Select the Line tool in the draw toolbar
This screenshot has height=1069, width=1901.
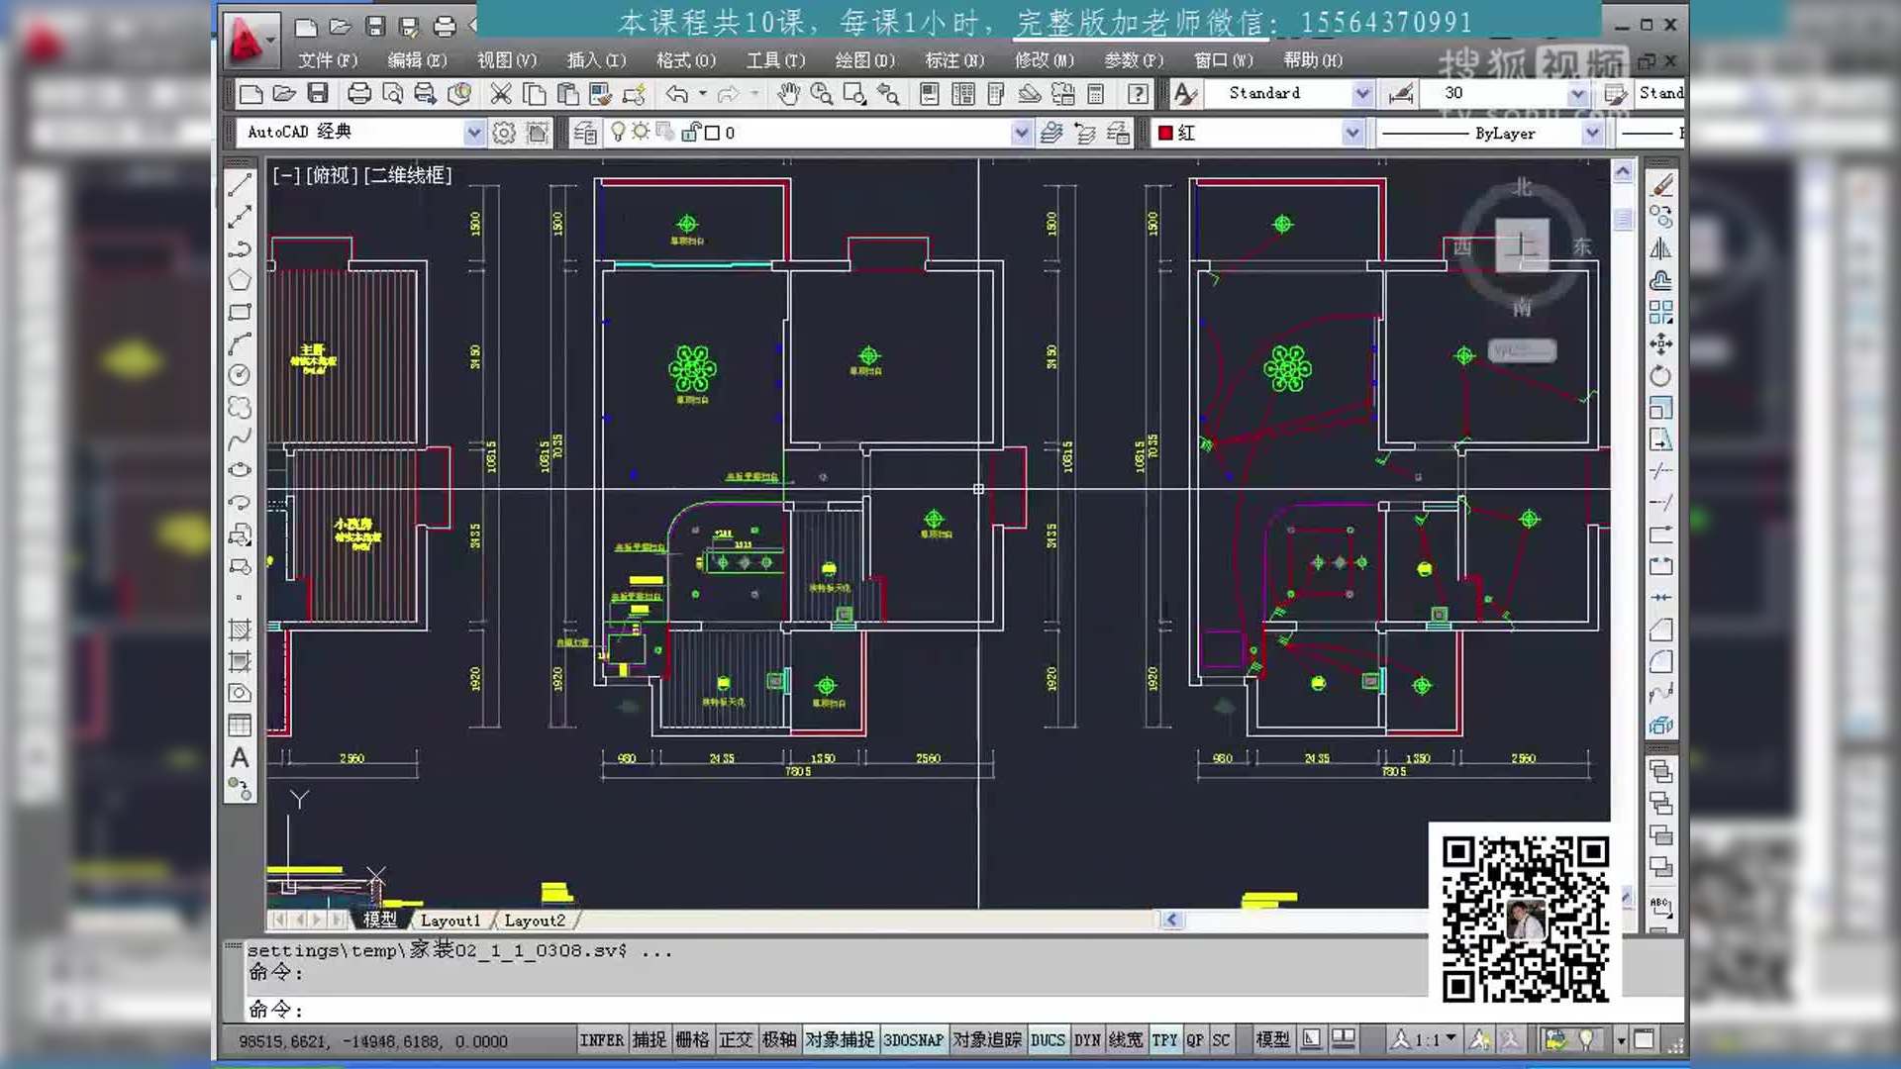[x=239, y=183]
